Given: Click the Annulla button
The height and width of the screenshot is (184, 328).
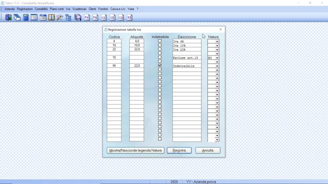Looking at the screenshot, I should pos(208,150).
